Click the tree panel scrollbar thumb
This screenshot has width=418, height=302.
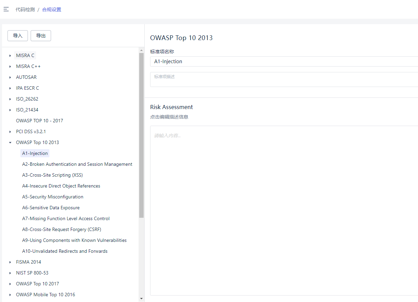click(142, 135)
